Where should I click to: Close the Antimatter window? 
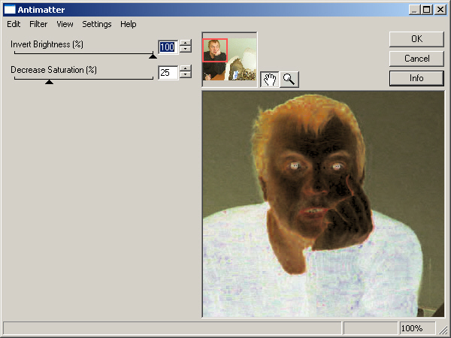click(x=440, y=10)
